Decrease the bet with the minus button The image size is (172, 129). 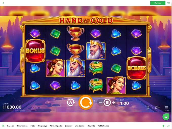pyautogui.click(x=101, y=102)
